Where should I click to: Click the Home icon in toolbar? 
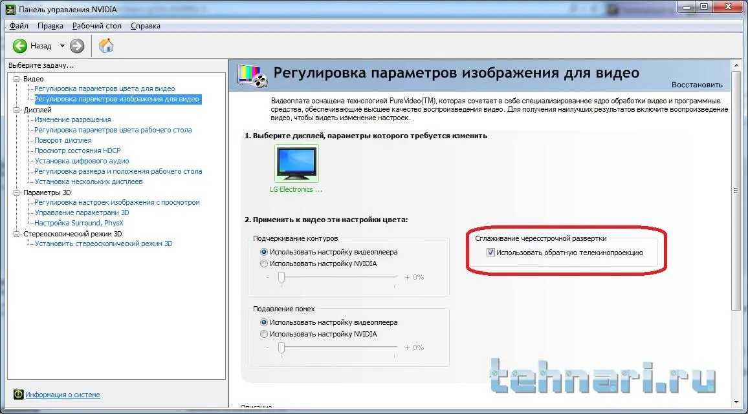point(106,45)
